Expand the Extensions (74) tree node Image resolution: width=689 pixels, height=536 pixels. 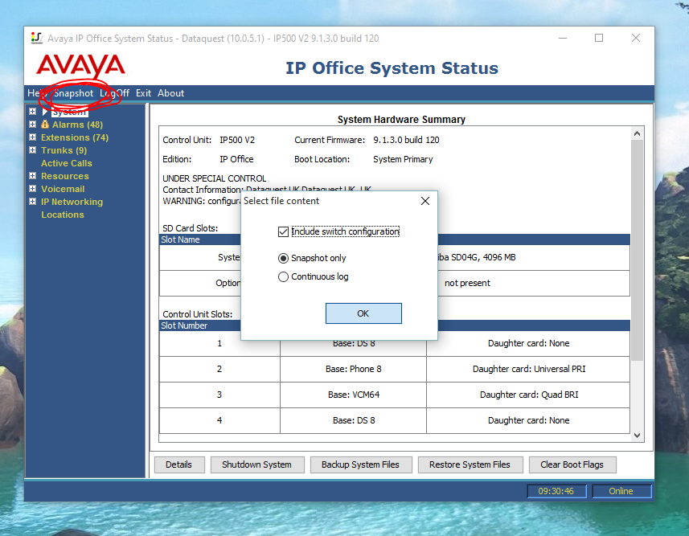point(32,137)
